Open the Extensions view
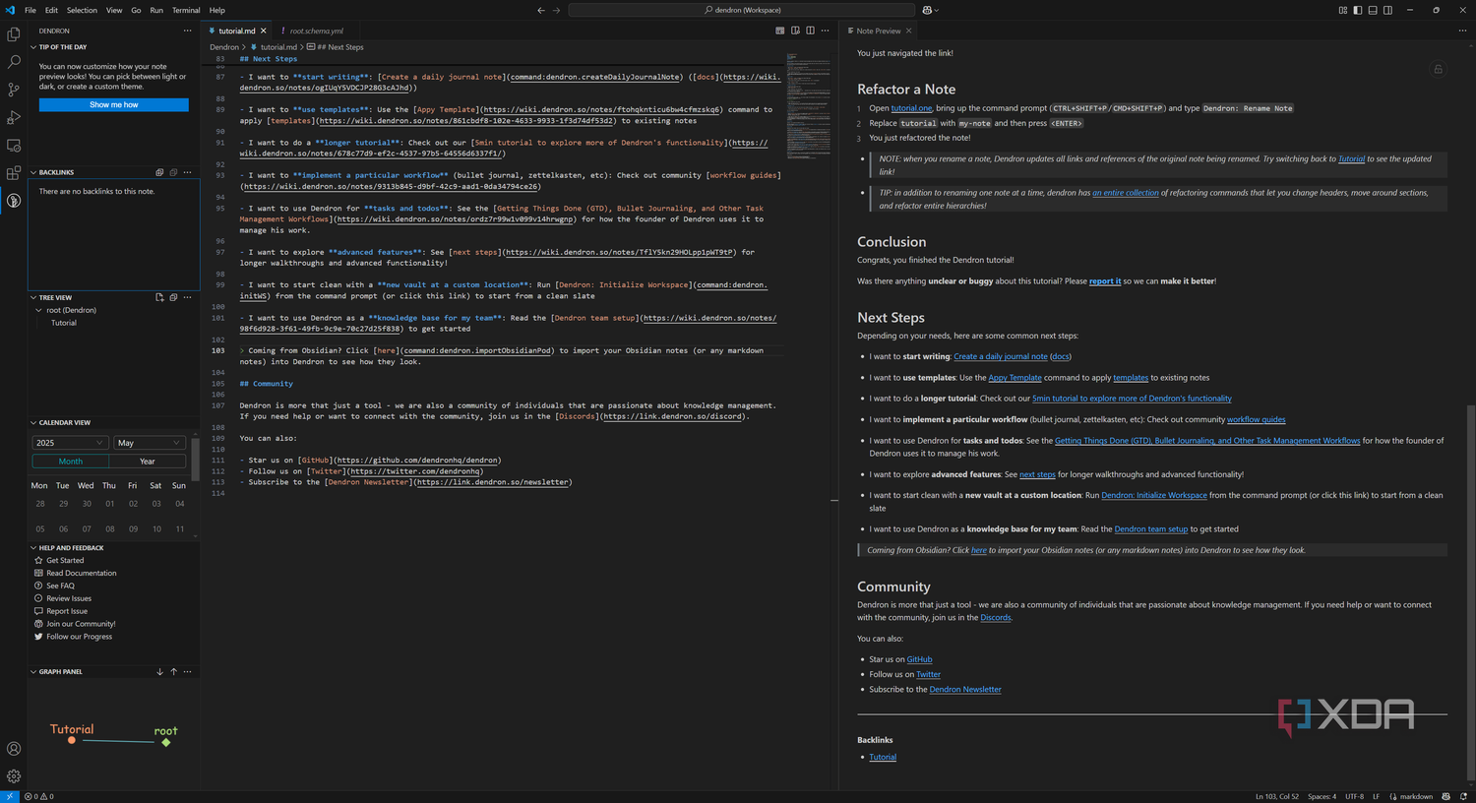The image size is (1476, 803). [14, 173]
